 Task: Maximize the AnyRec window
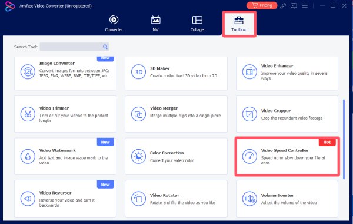click(333, 6)
